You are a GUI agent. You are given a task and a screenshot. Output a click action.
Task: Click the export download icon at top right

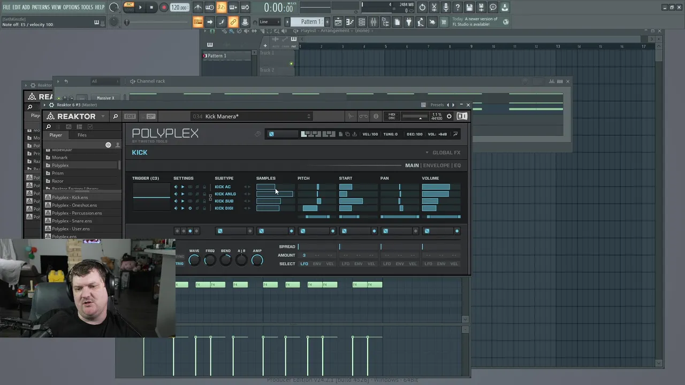point(505,7)
